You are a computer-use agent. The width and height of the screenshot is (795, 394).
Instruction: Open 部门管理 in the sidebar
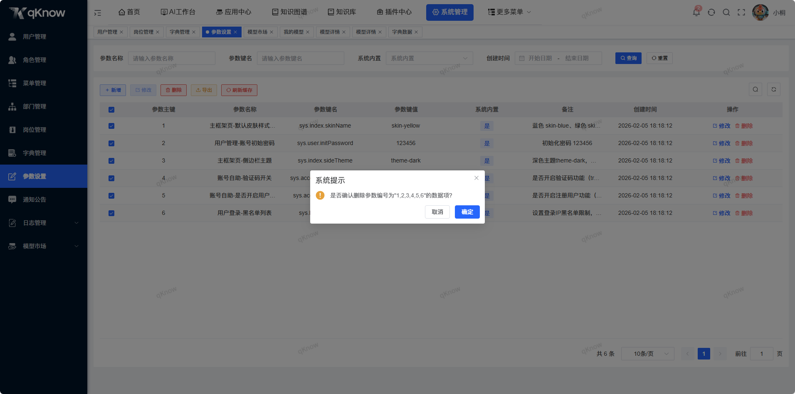[x=44, y=106]
